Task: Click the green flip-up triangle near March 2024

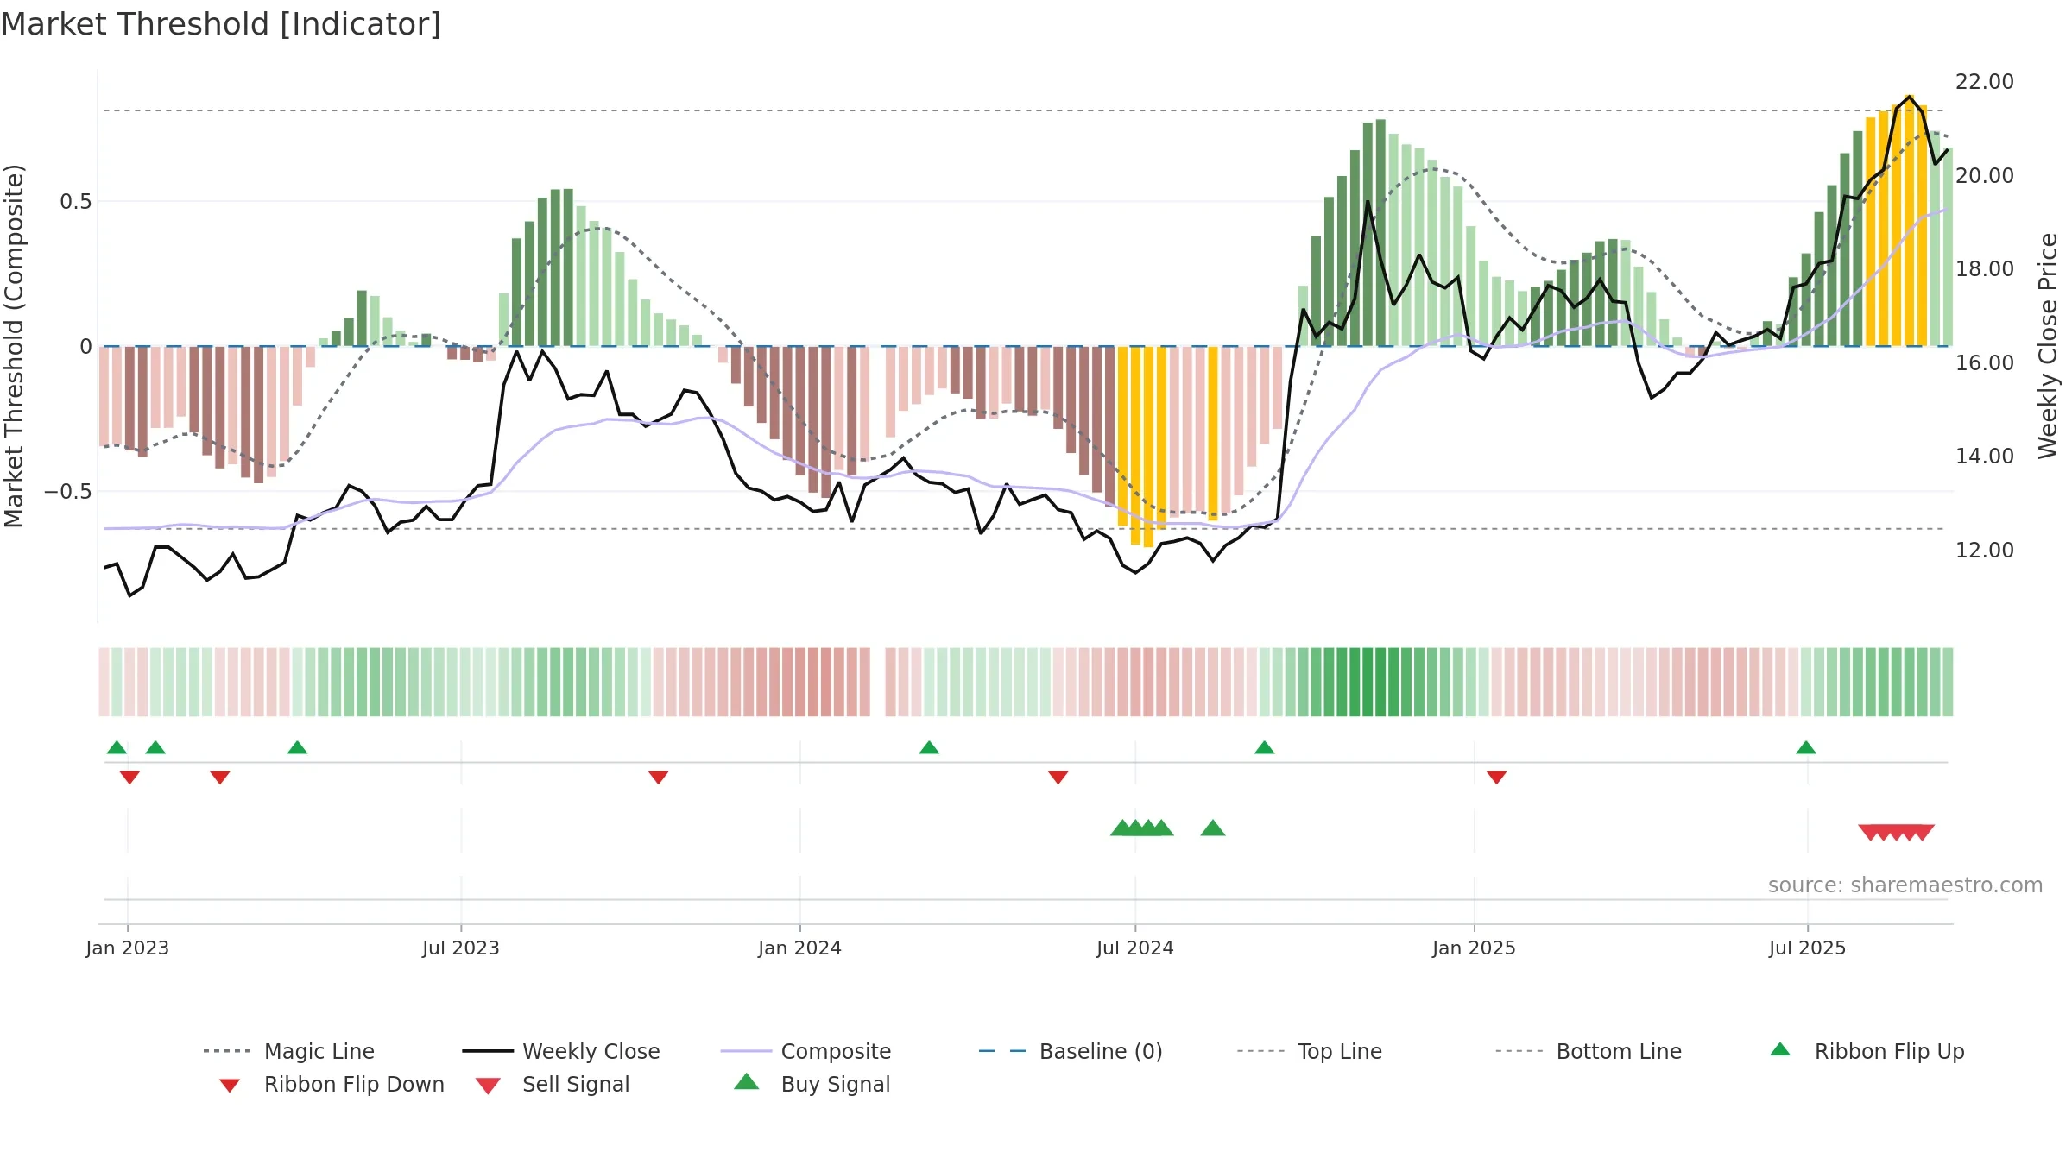Action: [929, 747]
